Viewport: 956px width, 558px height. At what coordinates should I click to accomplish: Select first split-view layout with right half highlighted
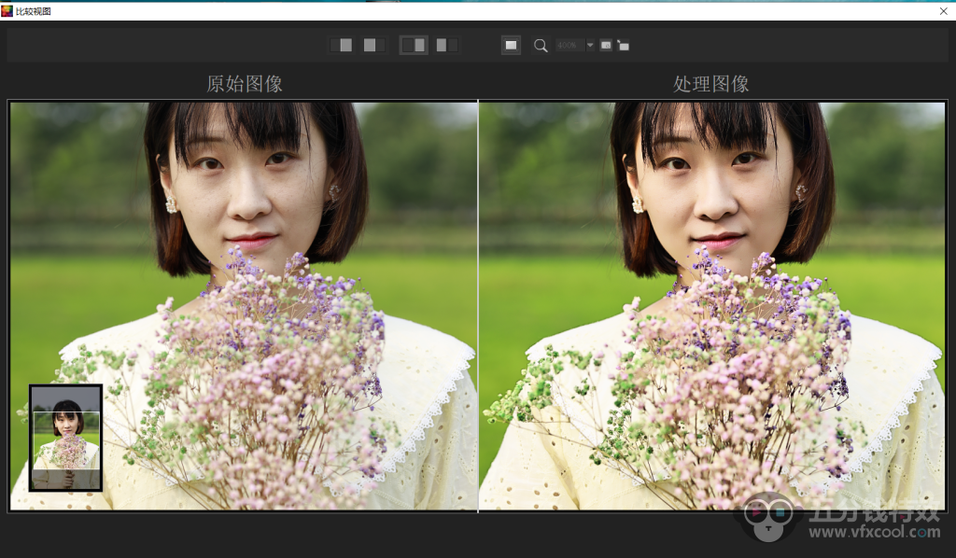342,45
